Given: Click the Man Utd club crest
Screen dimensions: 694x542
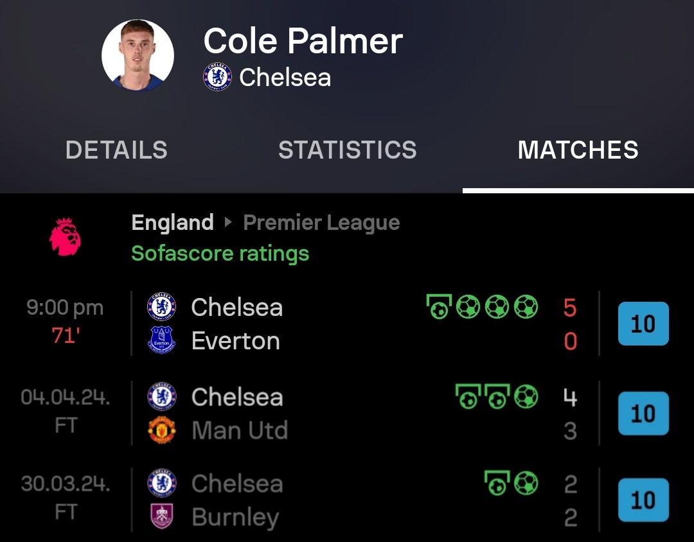Looking at the screenshot, I should (x=161, y=430).
